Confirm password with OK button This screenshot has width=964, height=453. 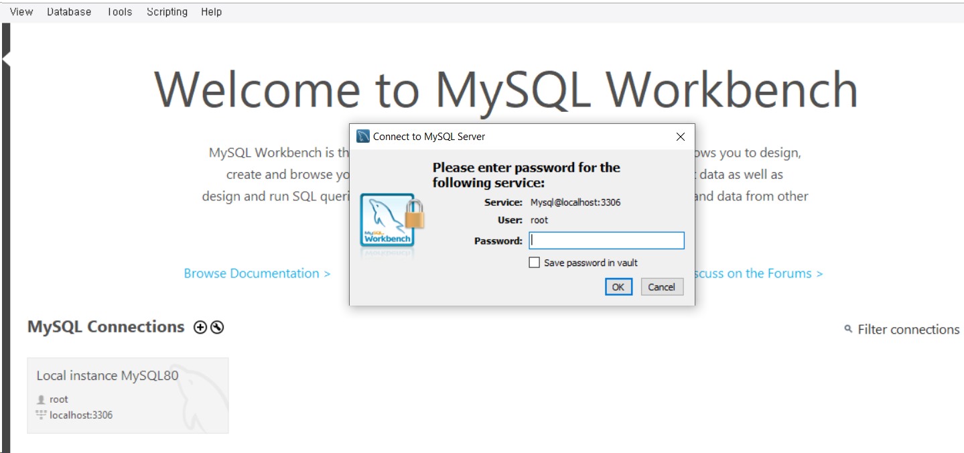(x=618, y=287)
